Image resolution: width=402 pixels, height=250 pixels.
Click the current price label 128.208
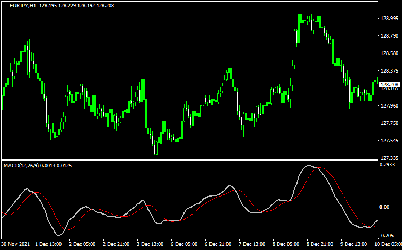point(389,84)
